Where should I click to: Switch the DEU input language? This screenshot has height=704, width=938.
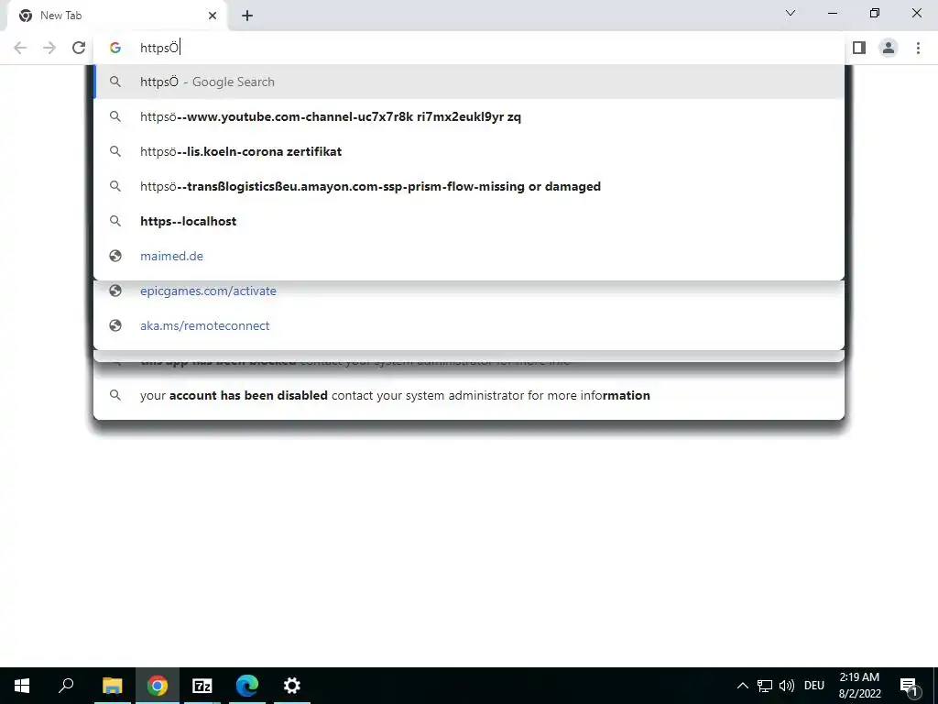point(814,686)
